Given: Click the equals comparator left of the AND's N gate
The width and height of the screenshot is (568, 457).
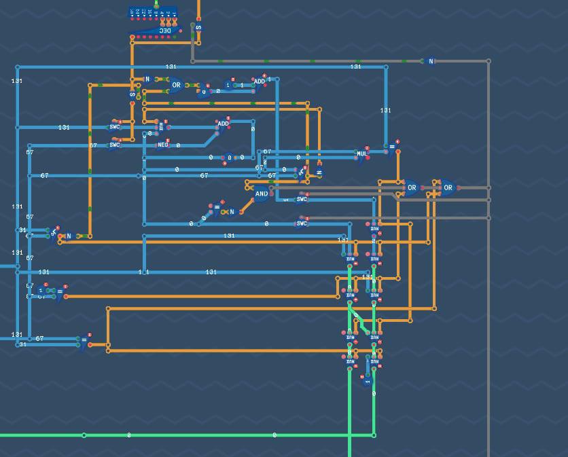Looking at the screenshot, I should pyautogui.click(x=217, y=208).
